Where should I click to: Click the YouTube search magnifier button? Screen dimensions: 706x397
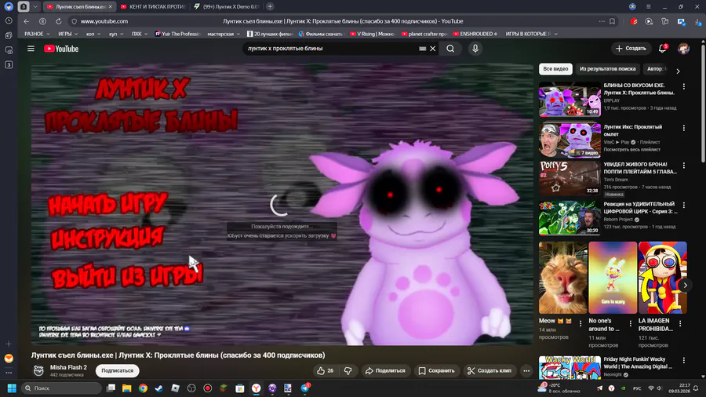click(450, 49)
